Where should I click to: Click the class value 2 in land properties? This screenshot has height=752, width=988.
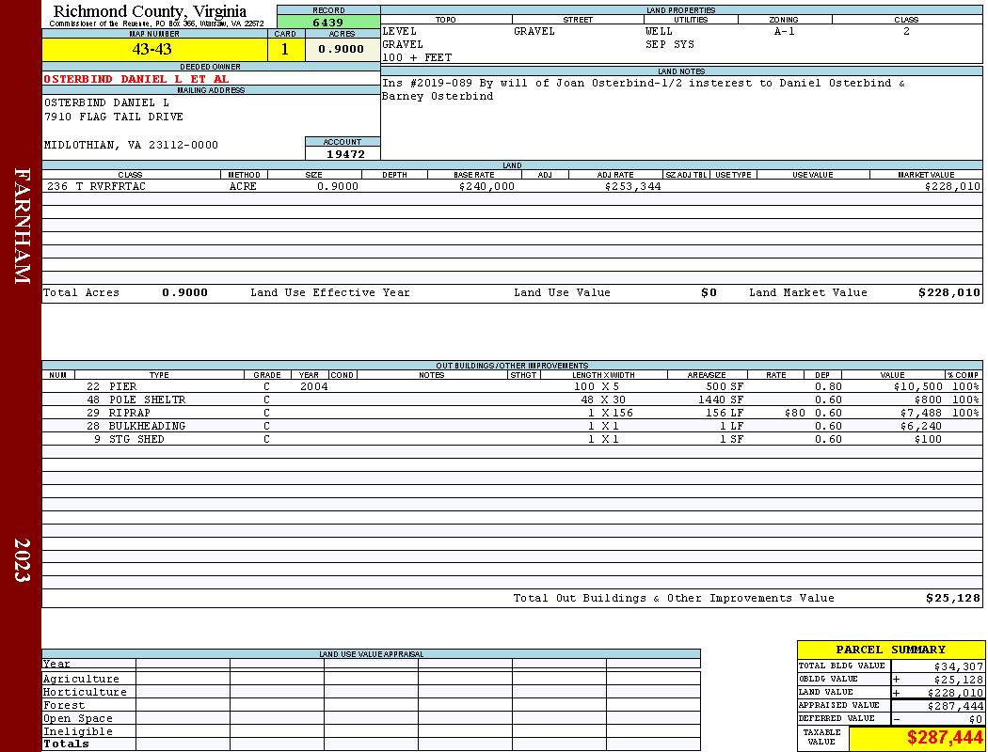coord(906,31)
